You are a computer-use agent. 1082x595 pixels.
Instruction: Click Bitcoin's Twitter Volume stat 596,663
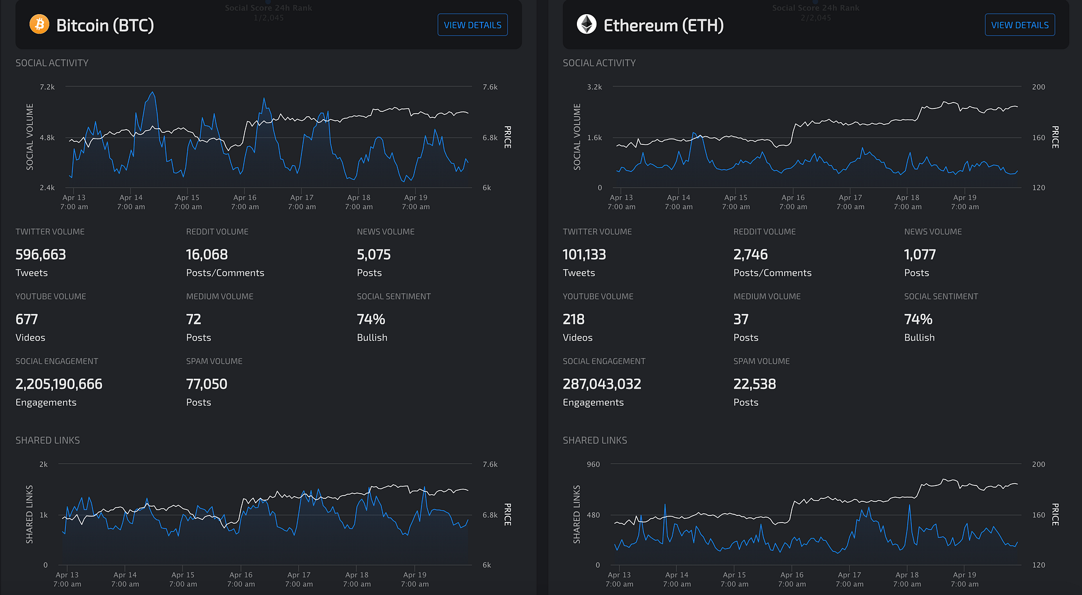pyautogui.click(x=41, y=254)
